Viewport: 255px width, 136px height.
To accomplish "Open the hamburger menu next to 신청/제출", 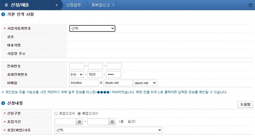I will click(6, 5).
